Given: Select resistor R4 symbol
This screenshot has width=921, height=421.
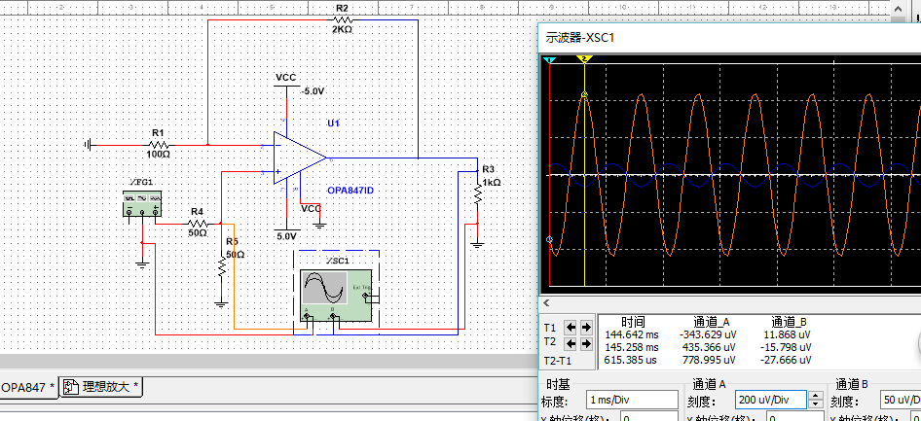Looking at the screenshot, I should click(x=198, y=224).
